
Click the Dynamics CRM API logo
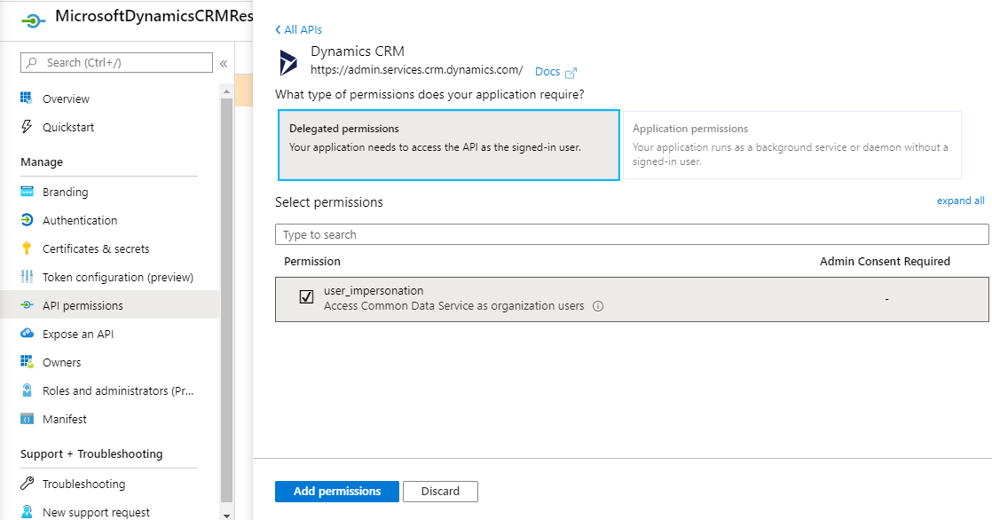(x=287, y=62)
